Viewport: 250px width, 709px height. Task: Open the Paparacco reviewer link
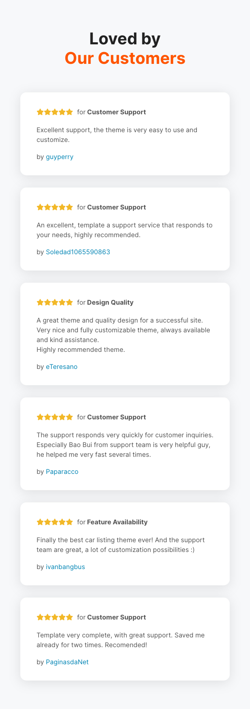62,471
